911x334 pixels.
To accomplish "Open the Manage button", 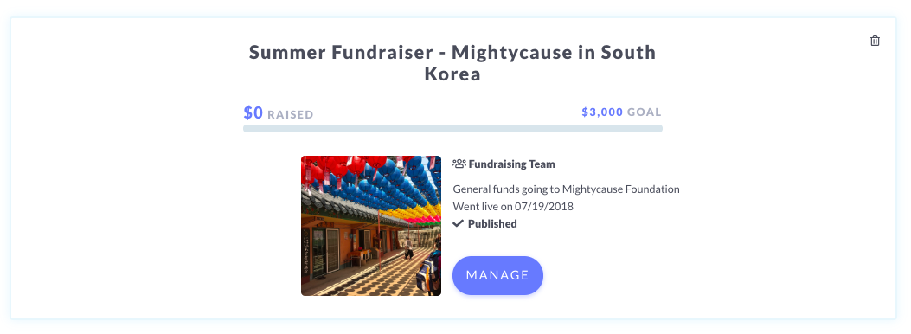I will pyautogui.click(x=498, y=275).
